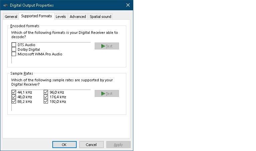Deselect the 192,0 kHz sample rate

[x=46, y=102]
